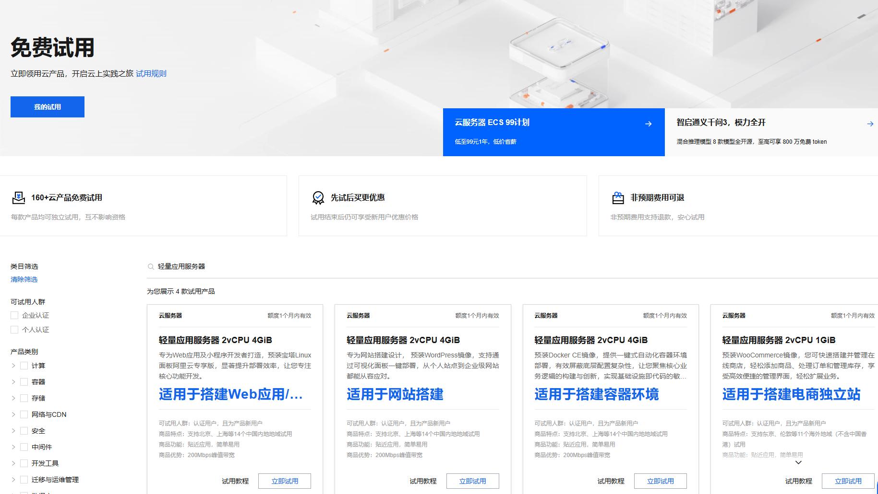The width and height of the screenshot is (878, 494).
Task: Click the badge icon beside 先试后买更优惠
Action: (317, 197)
